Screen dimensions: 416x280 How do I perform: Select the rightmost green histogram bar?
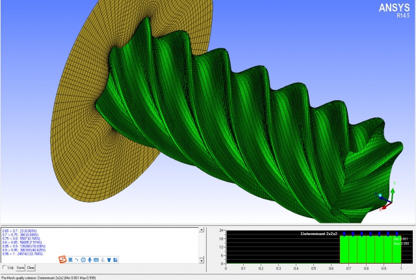pos(388,249)
